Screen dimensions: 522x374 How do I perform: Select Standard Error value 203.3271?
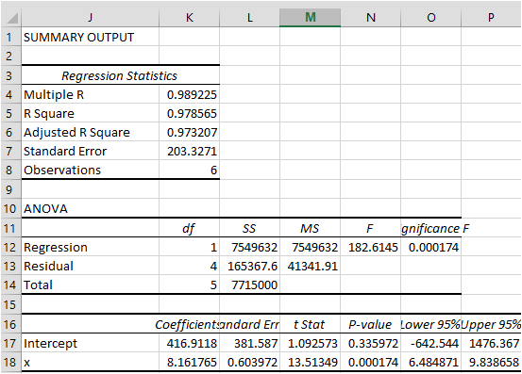[189, 151]
